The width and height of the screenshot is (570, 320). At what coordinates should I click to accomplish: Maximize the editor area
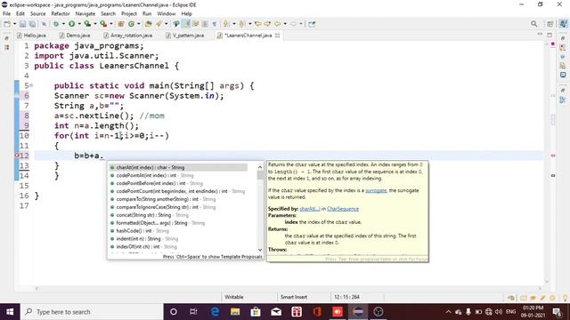pos(550,35)
